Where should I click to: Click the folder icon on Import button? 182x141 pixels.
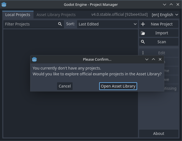click(x=143, y=33)
